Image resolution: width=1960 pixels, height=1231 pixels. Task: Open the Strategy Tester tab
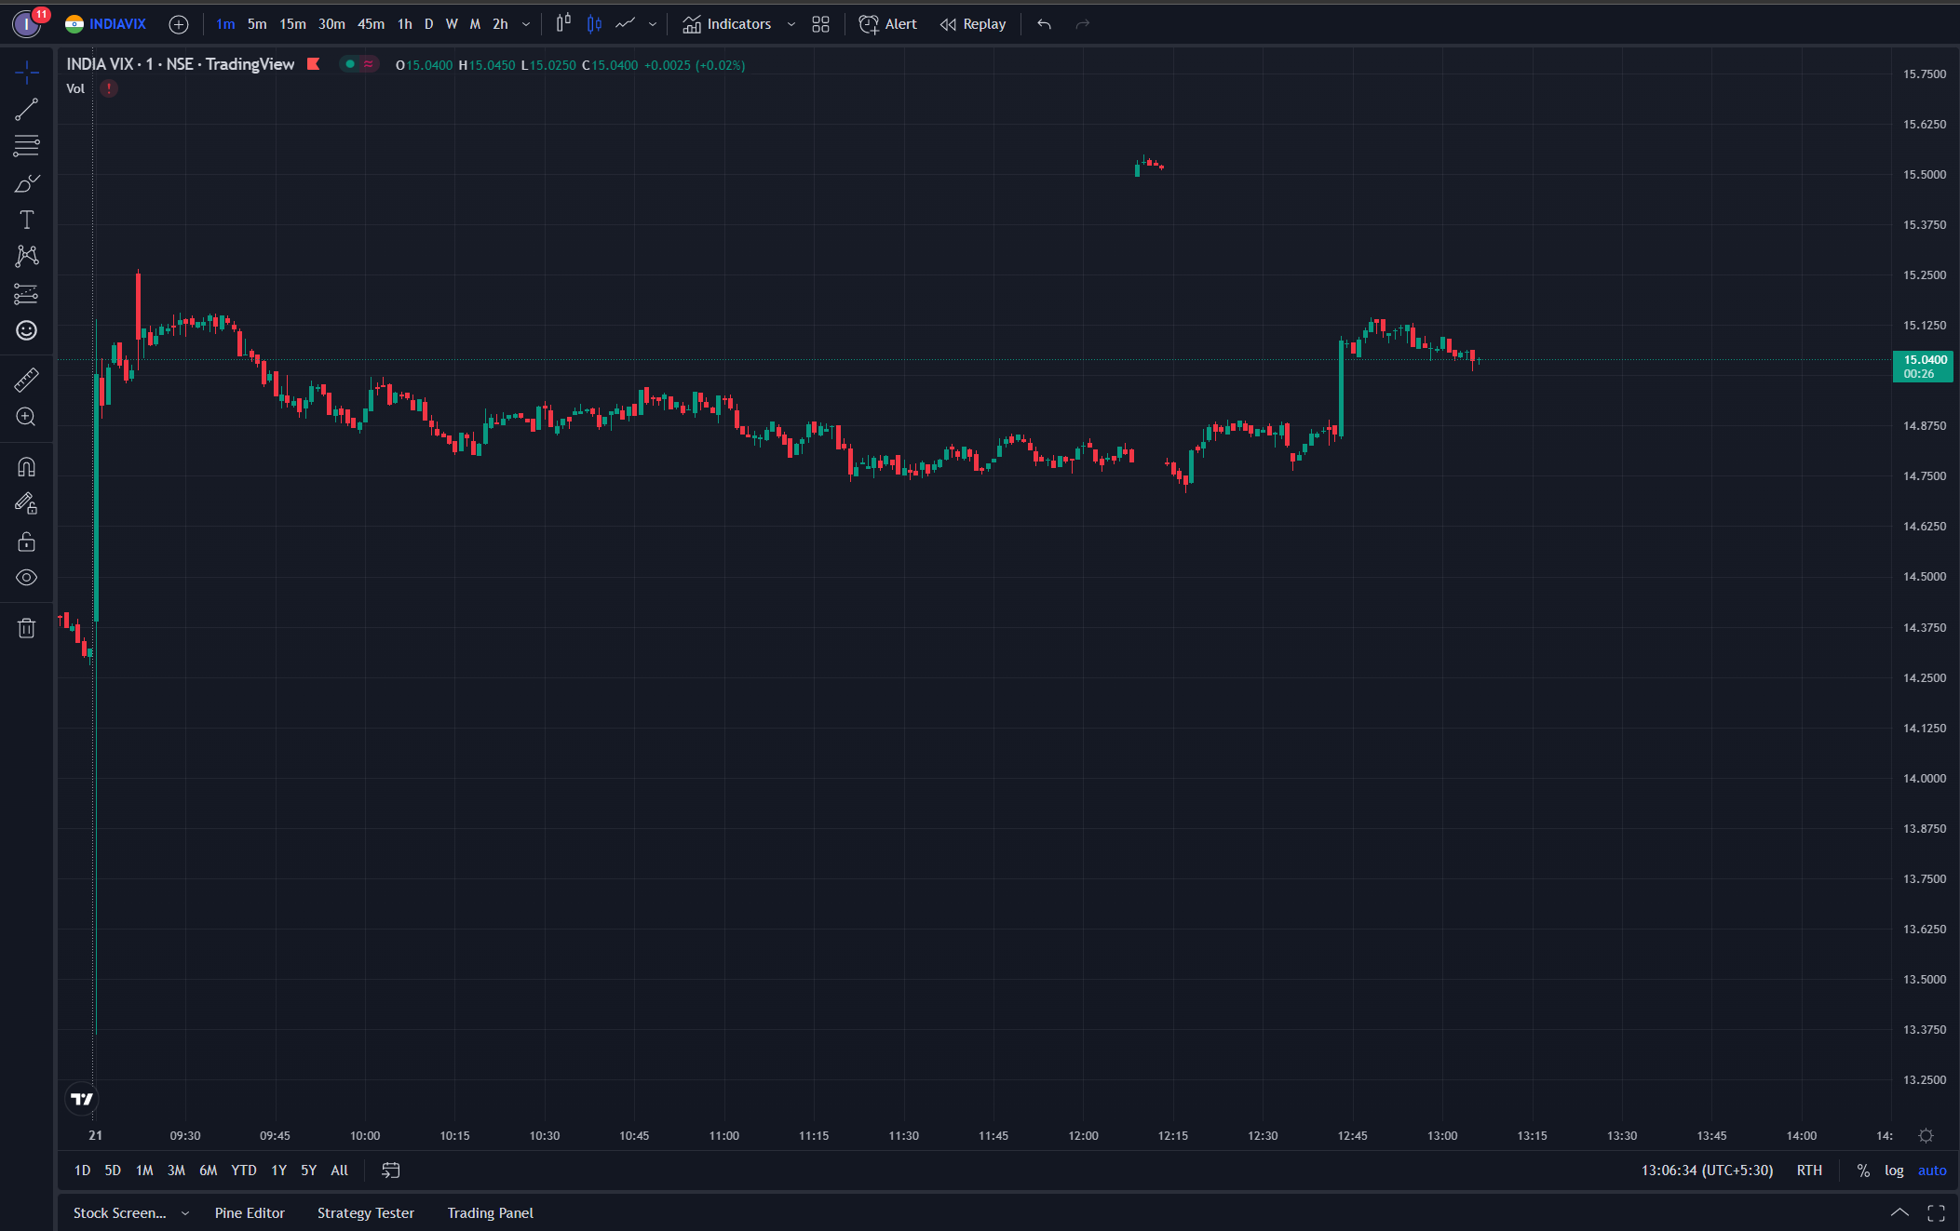(365, 1212)
